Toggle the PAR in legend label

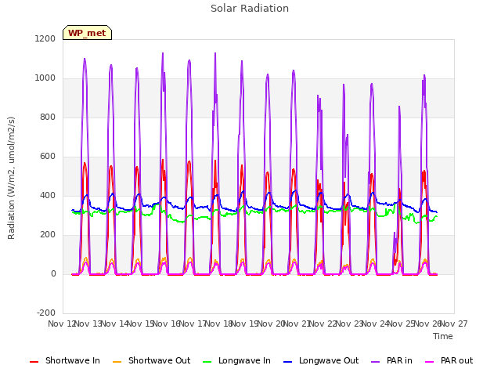(399, 360)
